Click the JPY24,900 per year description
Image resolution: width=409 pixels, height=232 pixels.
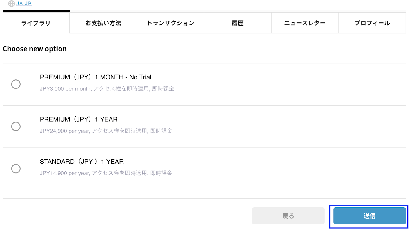click(x=106, y=131)
